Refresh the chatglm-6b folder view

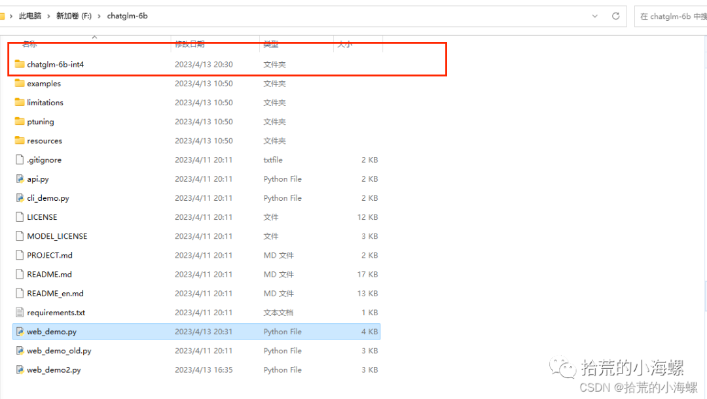615,16
